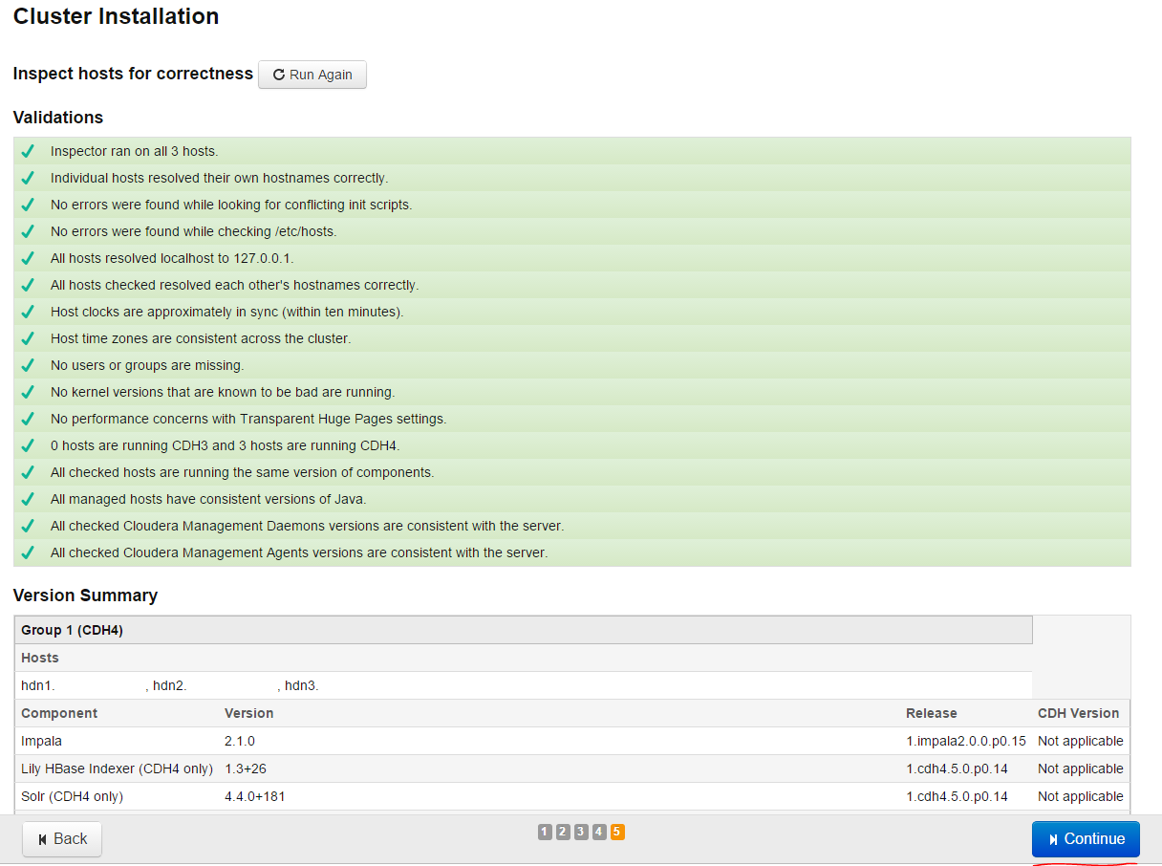The image size is (1162, 866).
Task: Click checkmark for Management Agents versions
Action: (28, 552)
